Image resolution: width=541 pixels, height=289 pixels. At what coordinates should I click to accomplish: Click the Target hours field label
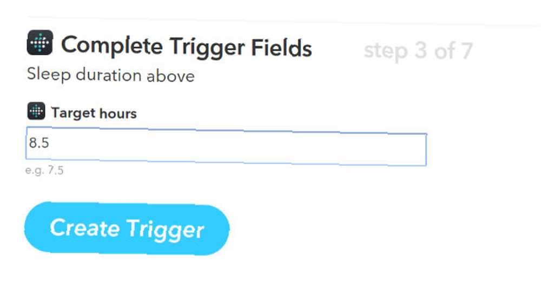[x=94, y=113]
